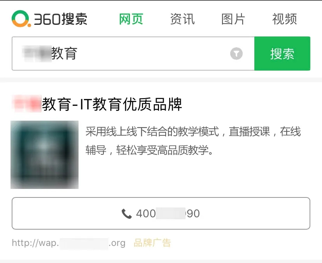Open the blurred result thumbnail image

pos(45,155)
